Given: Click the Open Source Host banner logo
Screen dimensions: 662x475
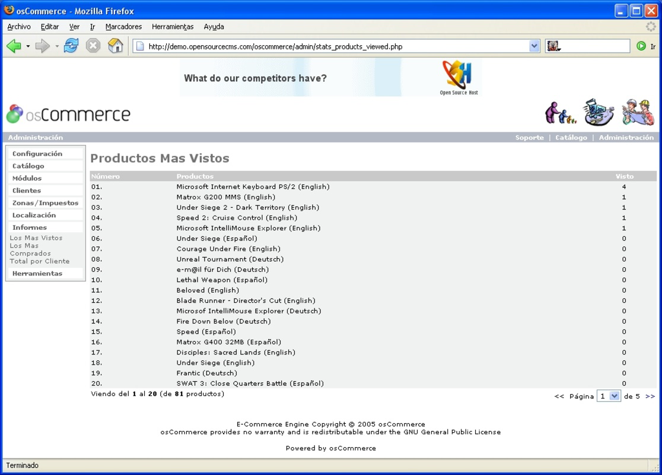Looking at the screenshot, I should click(459, 78).
